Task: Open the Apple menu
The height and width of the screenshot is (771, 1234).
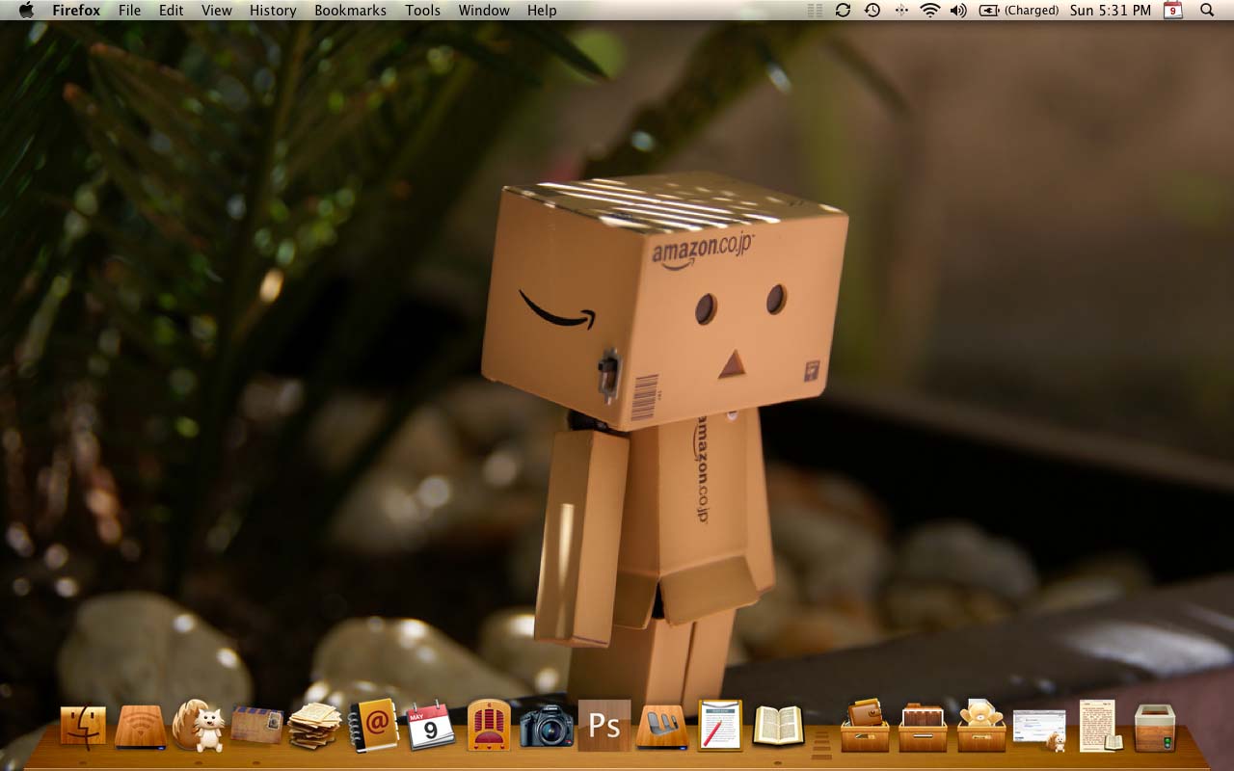Action: [x=26, y=10]
